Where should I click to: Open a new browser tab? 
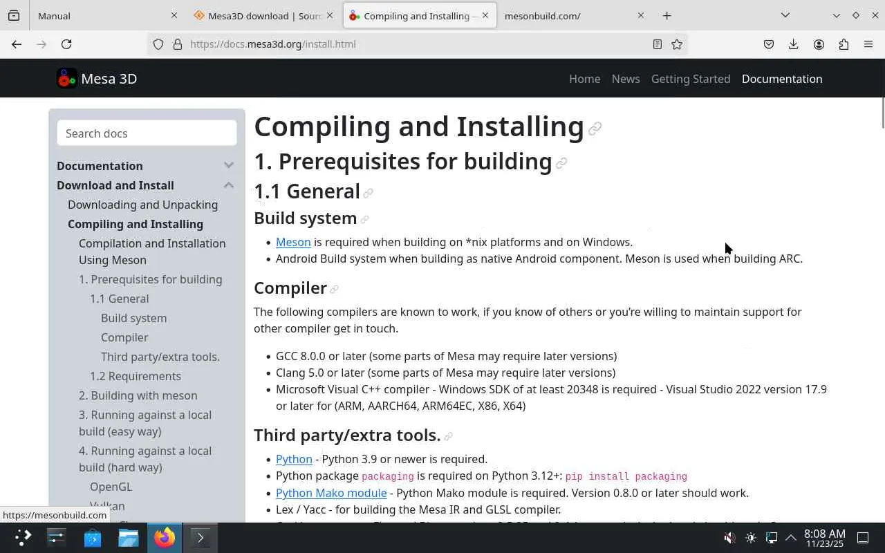coord(667,15)
